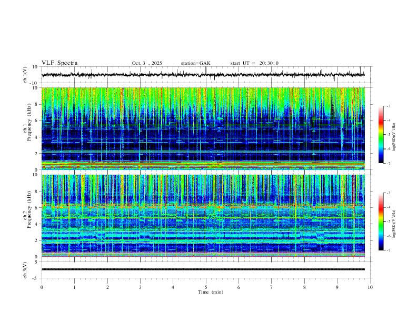The image size is (417, 322).
Task: Click inside the ch.2 spectrogram panel
Action: (203, 216)
